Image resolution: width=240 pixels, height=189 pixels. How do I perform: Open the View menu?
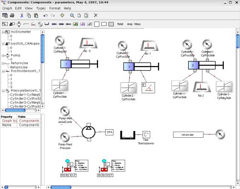click(29, 8)
